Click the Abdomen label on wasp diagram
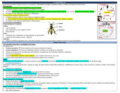 click(x=62, y=30)
